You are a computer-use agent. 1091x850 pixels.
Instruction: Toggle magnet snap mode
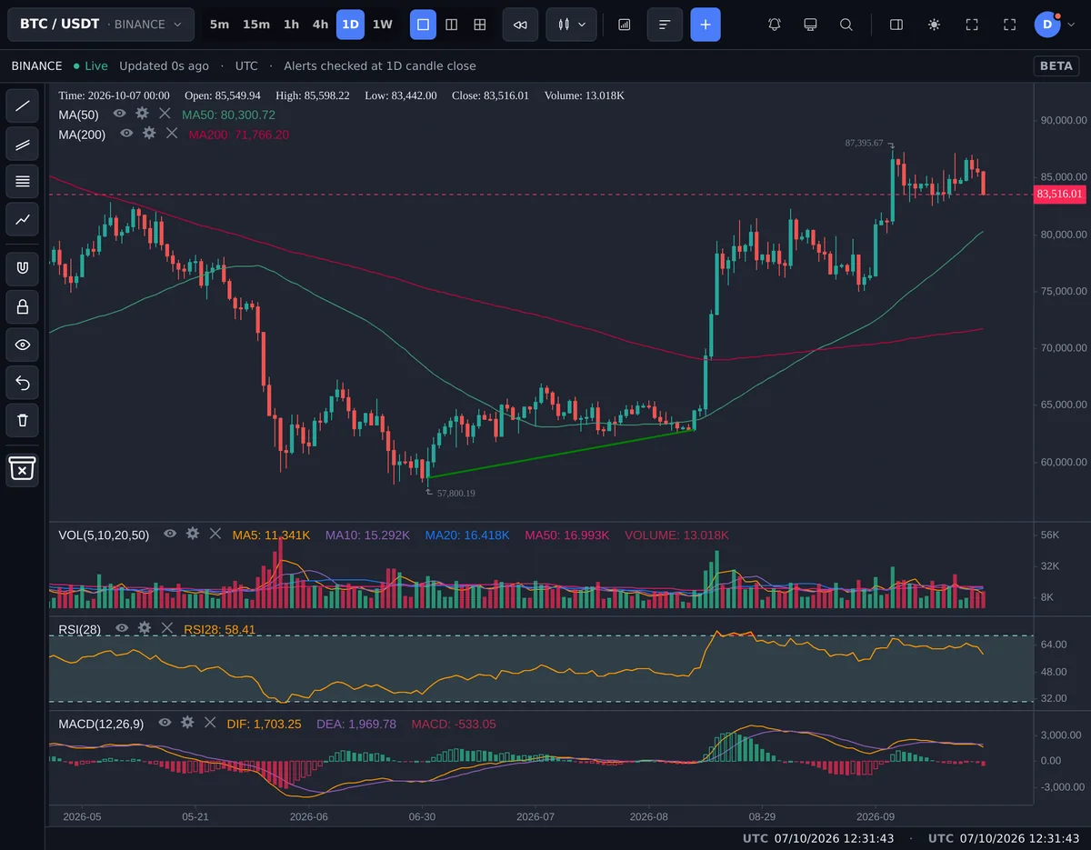[23, 268]
